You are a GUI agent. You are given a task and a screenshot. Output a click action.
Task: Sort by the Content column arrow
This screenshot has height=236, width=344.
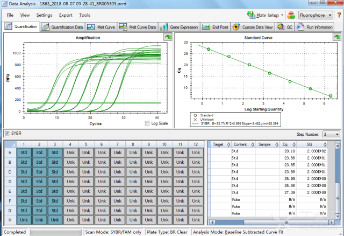pyautogui.click(x=253, y=144)
